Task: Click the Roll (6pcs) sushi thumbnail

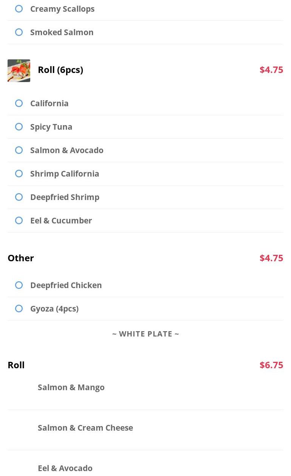Action: (19, 70)
